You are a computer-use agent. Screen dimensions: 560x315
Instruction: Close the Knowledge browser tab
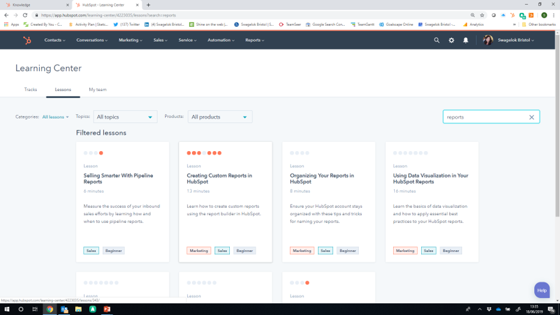coord(67,5)
